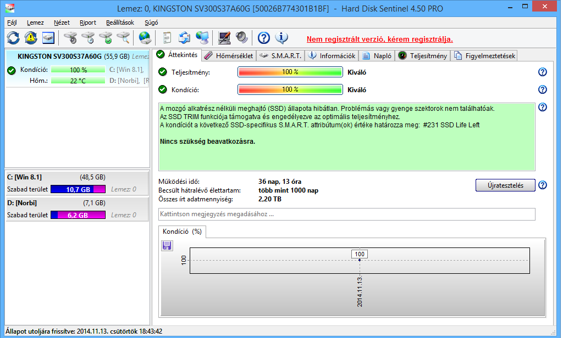563x338 pixels.
Task: Open the report notepad toolbar icon
Action: tap(167, 38)
